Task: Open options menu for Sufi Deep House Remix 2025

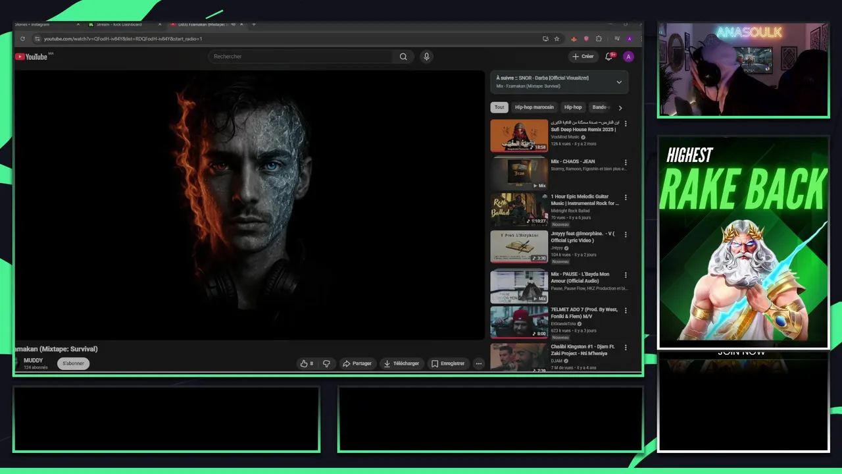Action: click(x=626, y=124)
